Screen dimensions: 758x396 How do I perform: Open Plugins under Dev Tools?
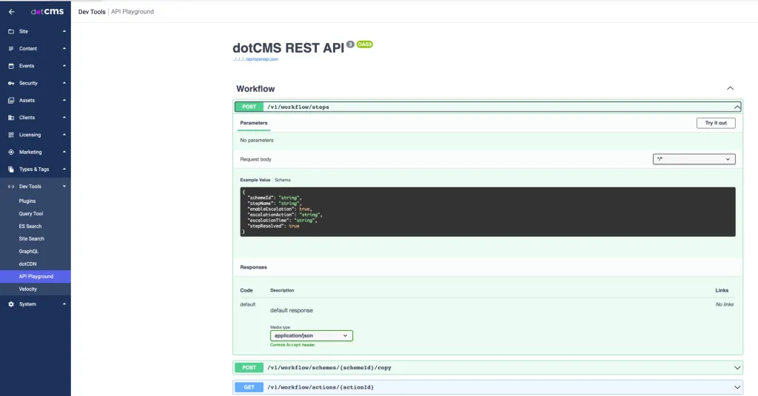click(27, 201)
